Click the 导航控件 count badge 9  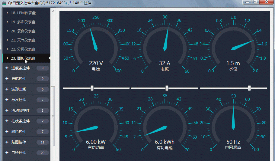[x=43, y=79]
